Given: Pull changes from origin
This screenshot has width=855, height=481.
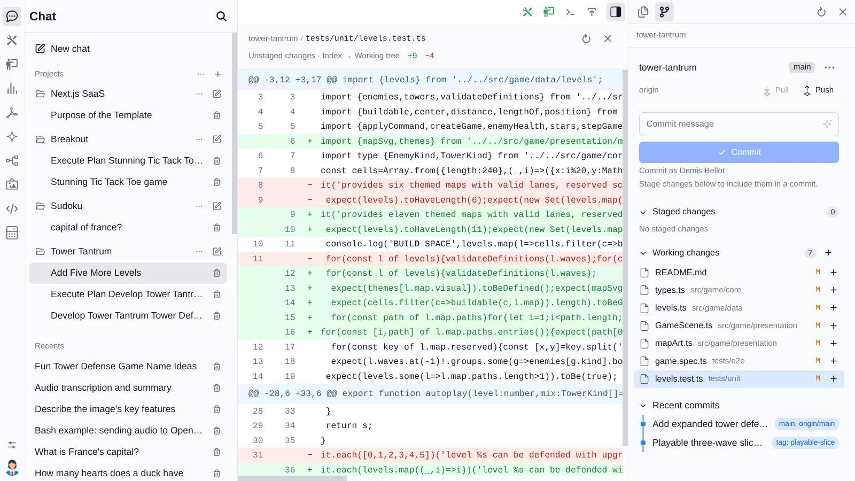Looking at the screenshot, I should (x=776, y=90).
